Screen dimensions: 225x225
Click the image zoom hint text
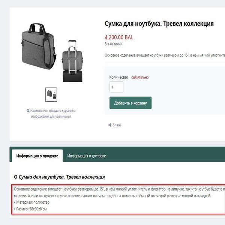point(53,114)
